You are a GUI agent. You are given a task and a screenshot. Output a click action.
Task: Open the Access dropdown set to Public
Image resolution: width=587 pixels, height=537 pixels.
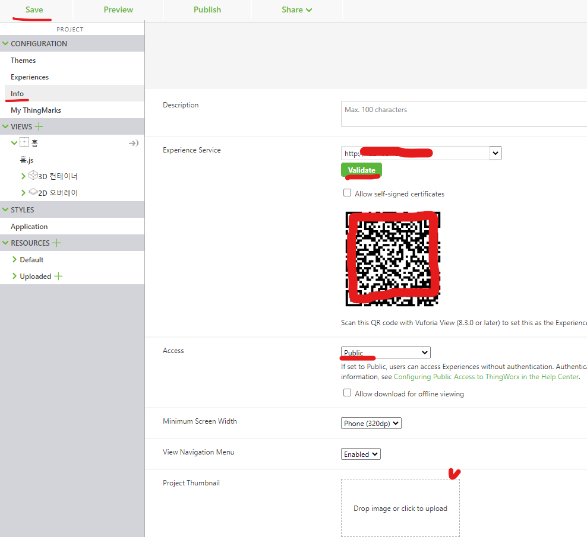[386, 352]
